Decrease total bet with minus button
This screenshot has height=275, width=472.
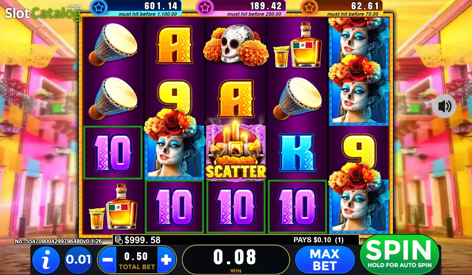108,260
